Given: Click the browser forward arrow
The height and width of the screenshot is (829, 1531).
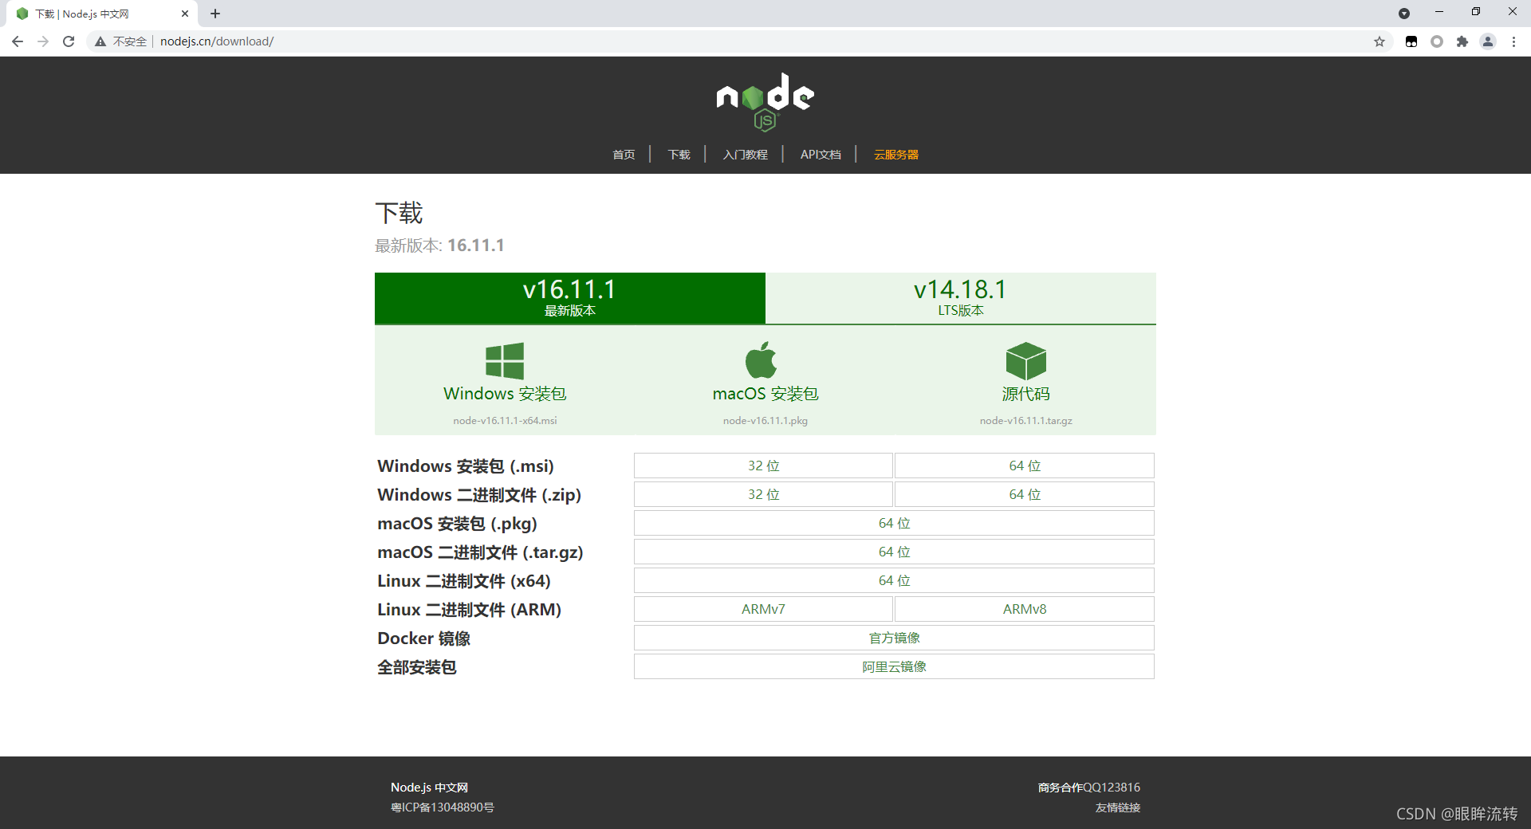Looking at the screenshot, I should point(43,41).
